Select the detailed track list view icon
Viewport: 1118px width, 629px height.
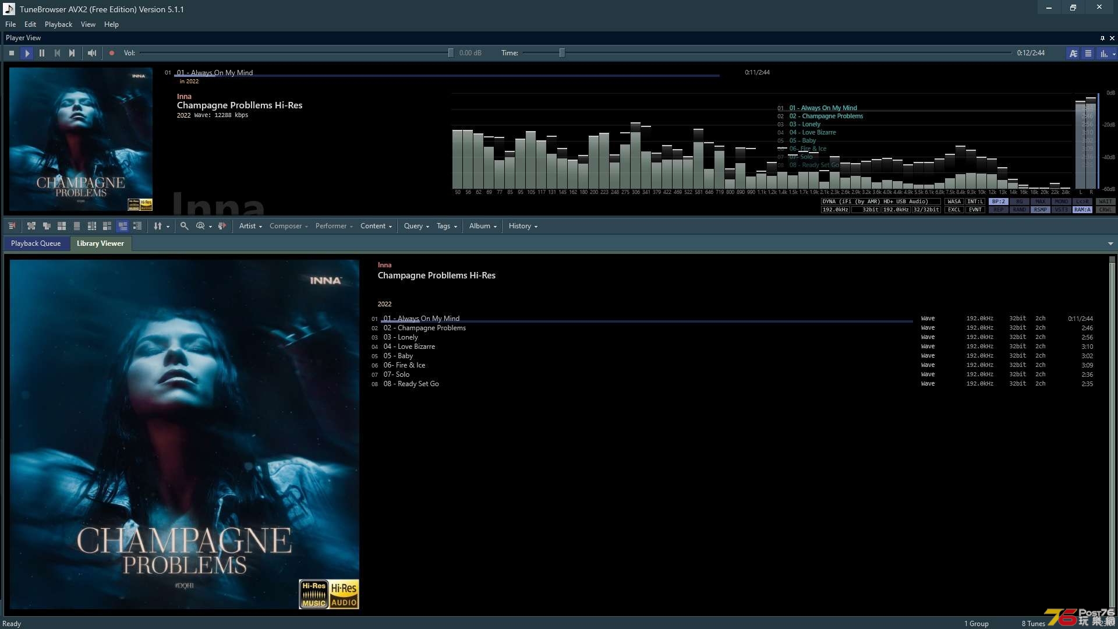(137, 226)
